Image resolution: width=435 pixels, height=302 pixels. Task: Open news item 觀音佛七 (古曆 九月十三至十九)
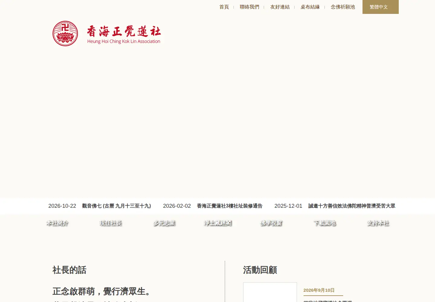[117, 206]
